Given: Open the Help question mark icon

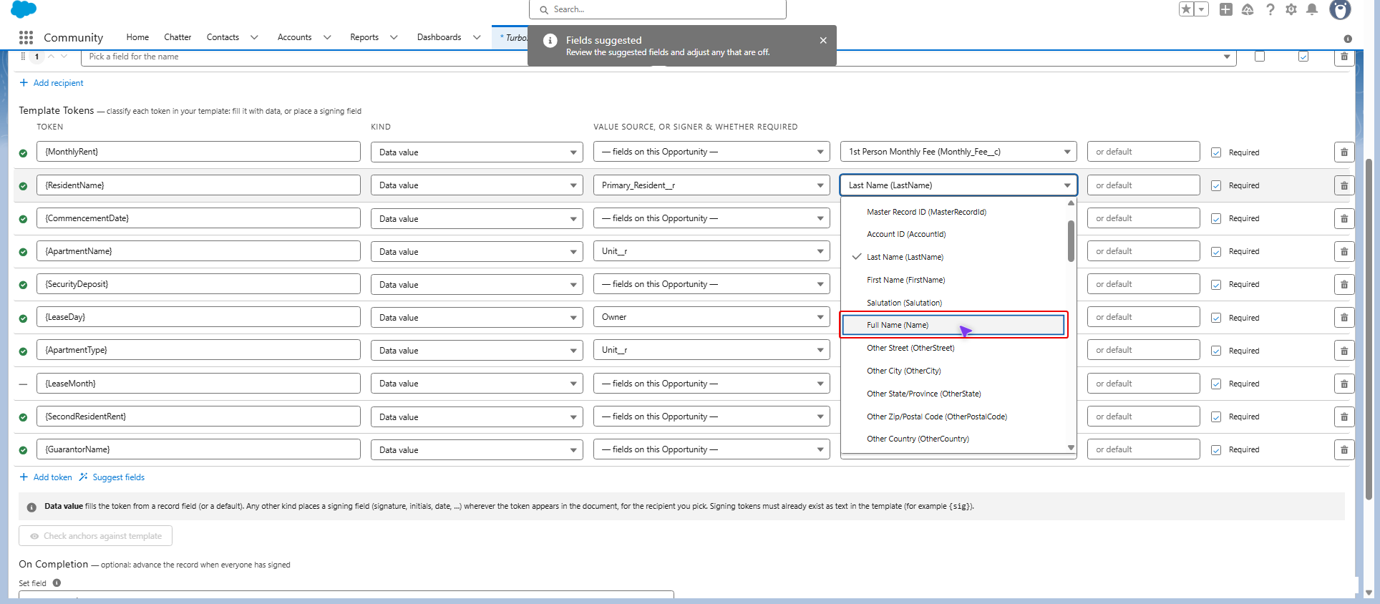Looking at the screenshot, I should (x=1270, y=9).
